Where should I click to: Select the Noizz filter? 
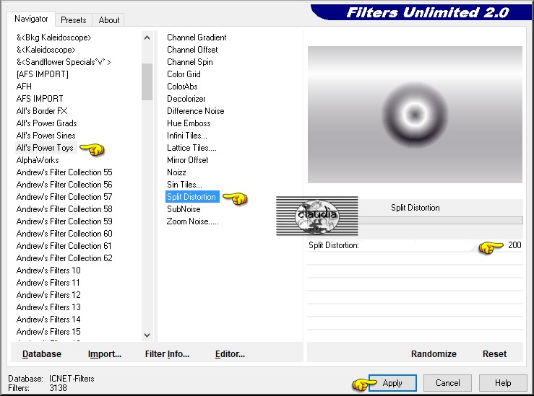coord(176,172)
